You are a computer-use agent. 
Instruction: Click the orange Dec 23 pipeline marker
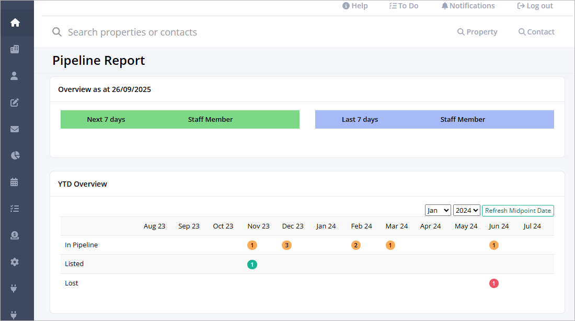pyautogui.click(x=287, y=245)
